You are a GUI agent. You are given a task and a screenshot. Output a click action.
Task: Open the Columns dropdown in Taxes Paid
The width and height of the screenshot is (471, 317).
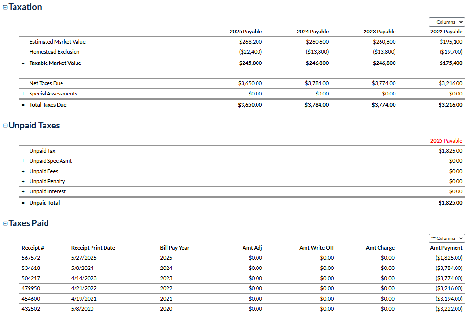coord(446,238)
